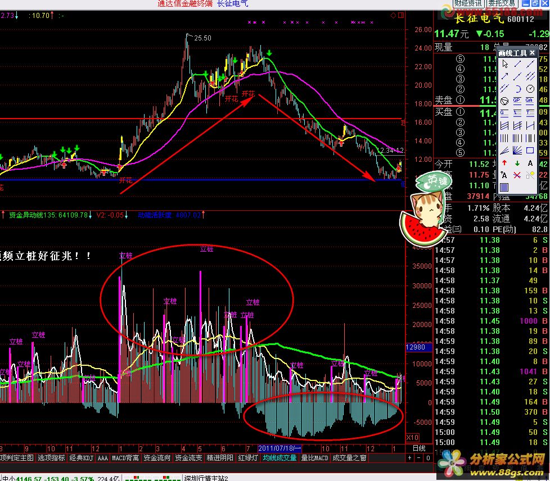The image size is (550, 481).
Task: Switch to 成交量之窗 indicator tab
Action: [x=349, y=458]
